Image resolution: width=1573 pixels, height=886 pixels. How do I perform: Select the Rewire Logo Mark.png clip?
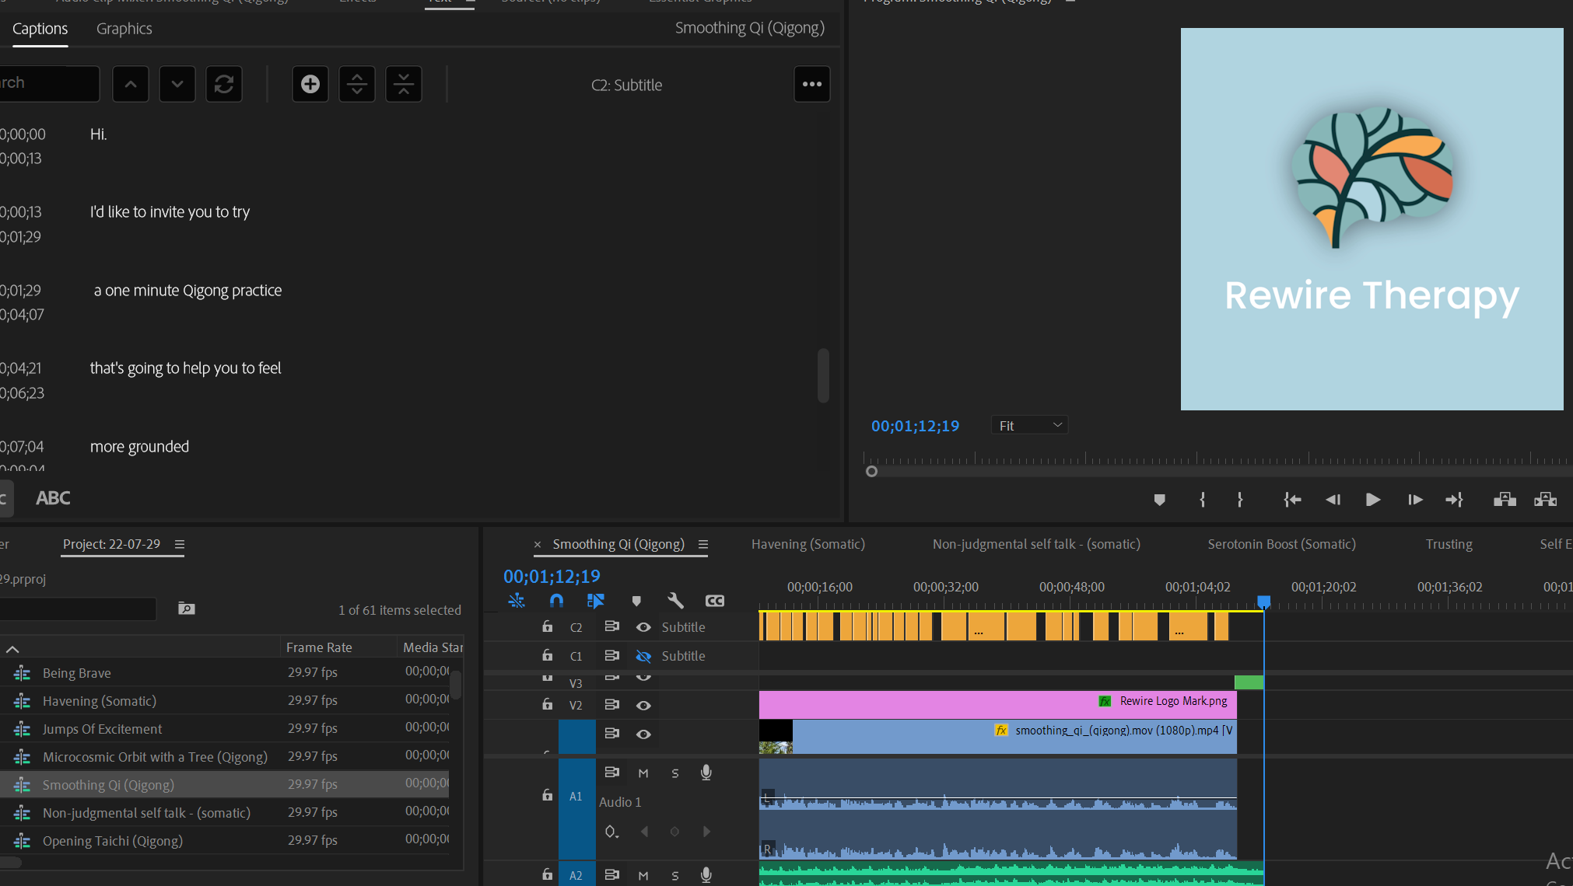(x=997, y=705)
